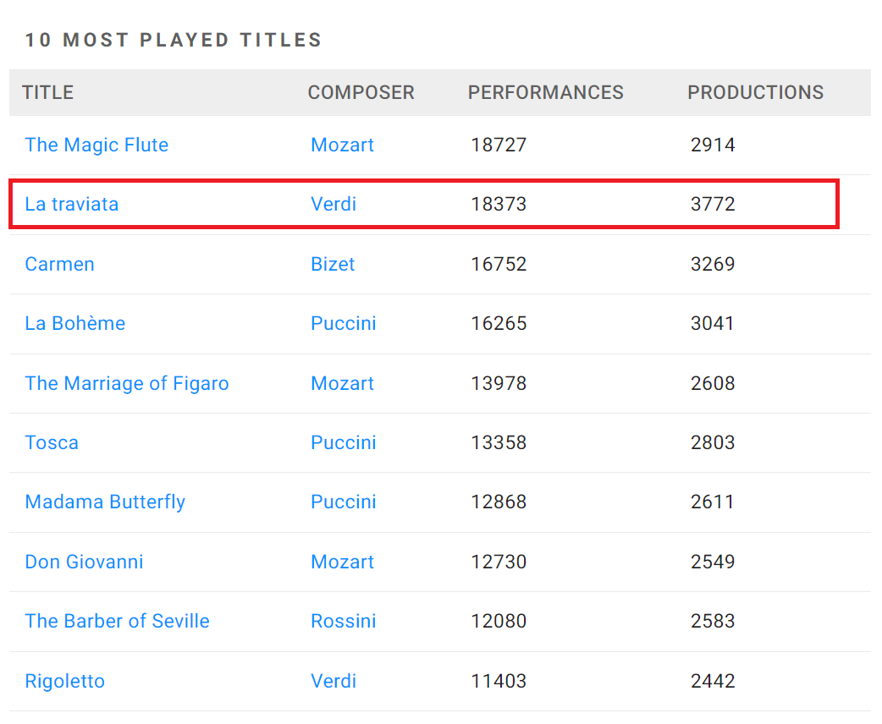Click Mozart link in Don Giovanni row
This screenshot has height=724, width=882.
(343, 562)
